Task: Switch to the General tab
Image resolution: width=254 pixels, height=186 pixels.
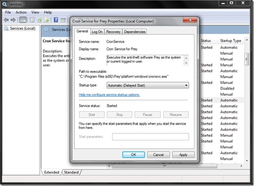Action: [82, 31]
